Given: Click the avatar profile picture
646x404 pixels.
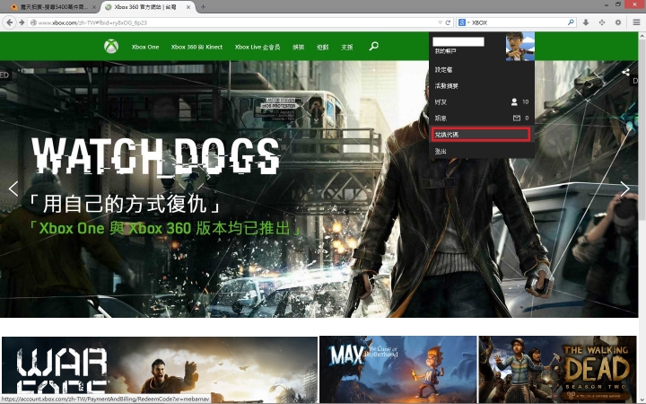Looking at the screenshot, I should [x=519, y=46].
